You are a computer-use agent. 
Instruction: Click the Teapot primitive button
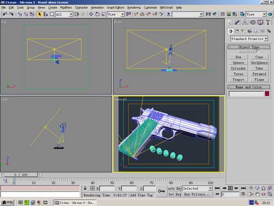(x=238, y=80)
